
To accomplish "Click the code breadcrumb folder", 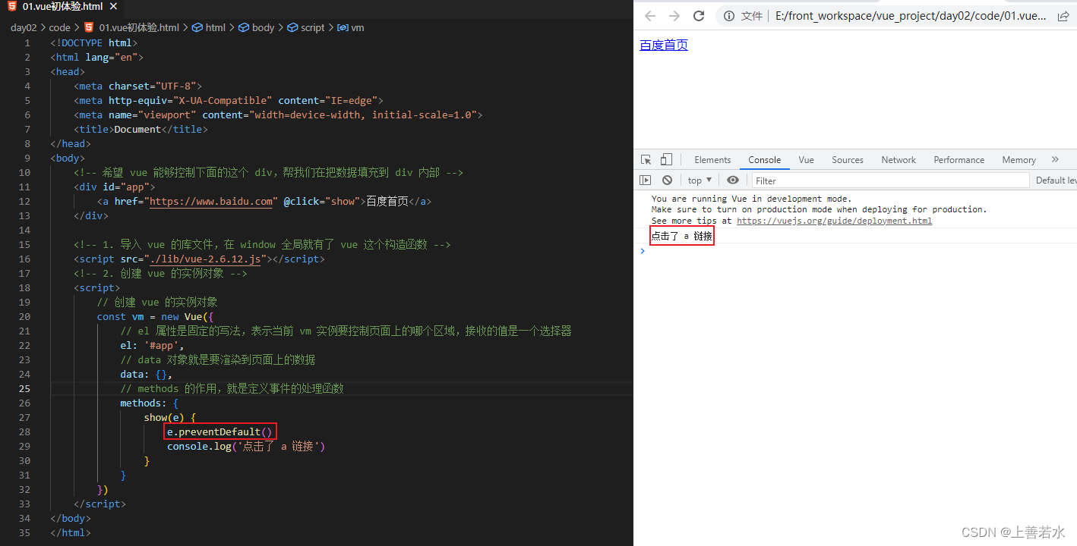I will (59, 27).
